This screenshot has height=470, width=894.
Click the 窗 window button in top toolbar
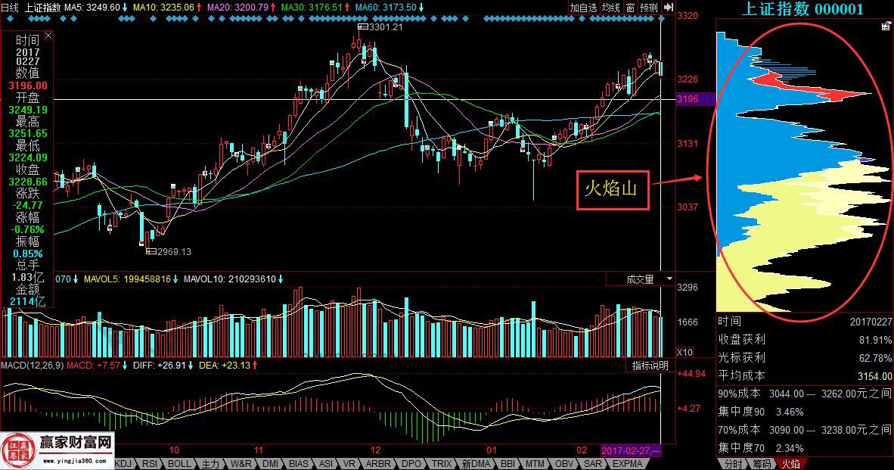click(x=630, y=7)
